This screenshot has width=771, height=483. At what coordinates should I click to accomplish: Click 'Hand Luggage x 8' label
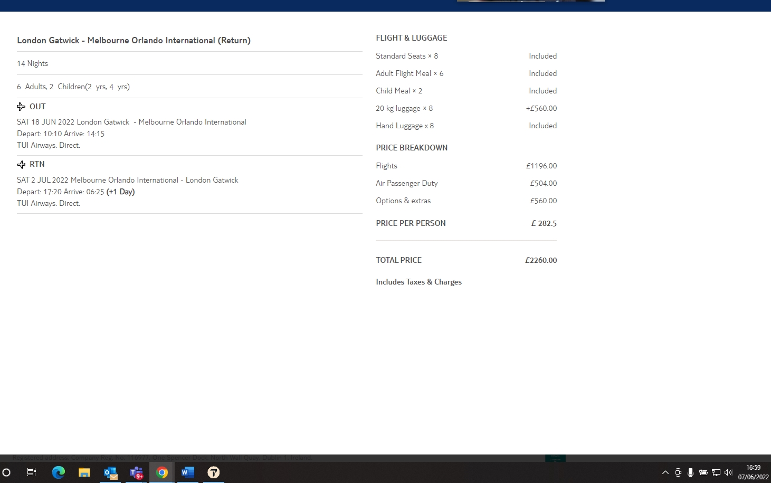pos(405,126)
